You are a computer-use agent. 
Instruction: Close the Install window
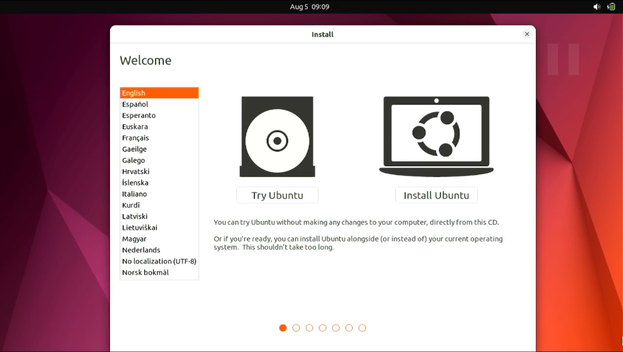pos(527,34)
